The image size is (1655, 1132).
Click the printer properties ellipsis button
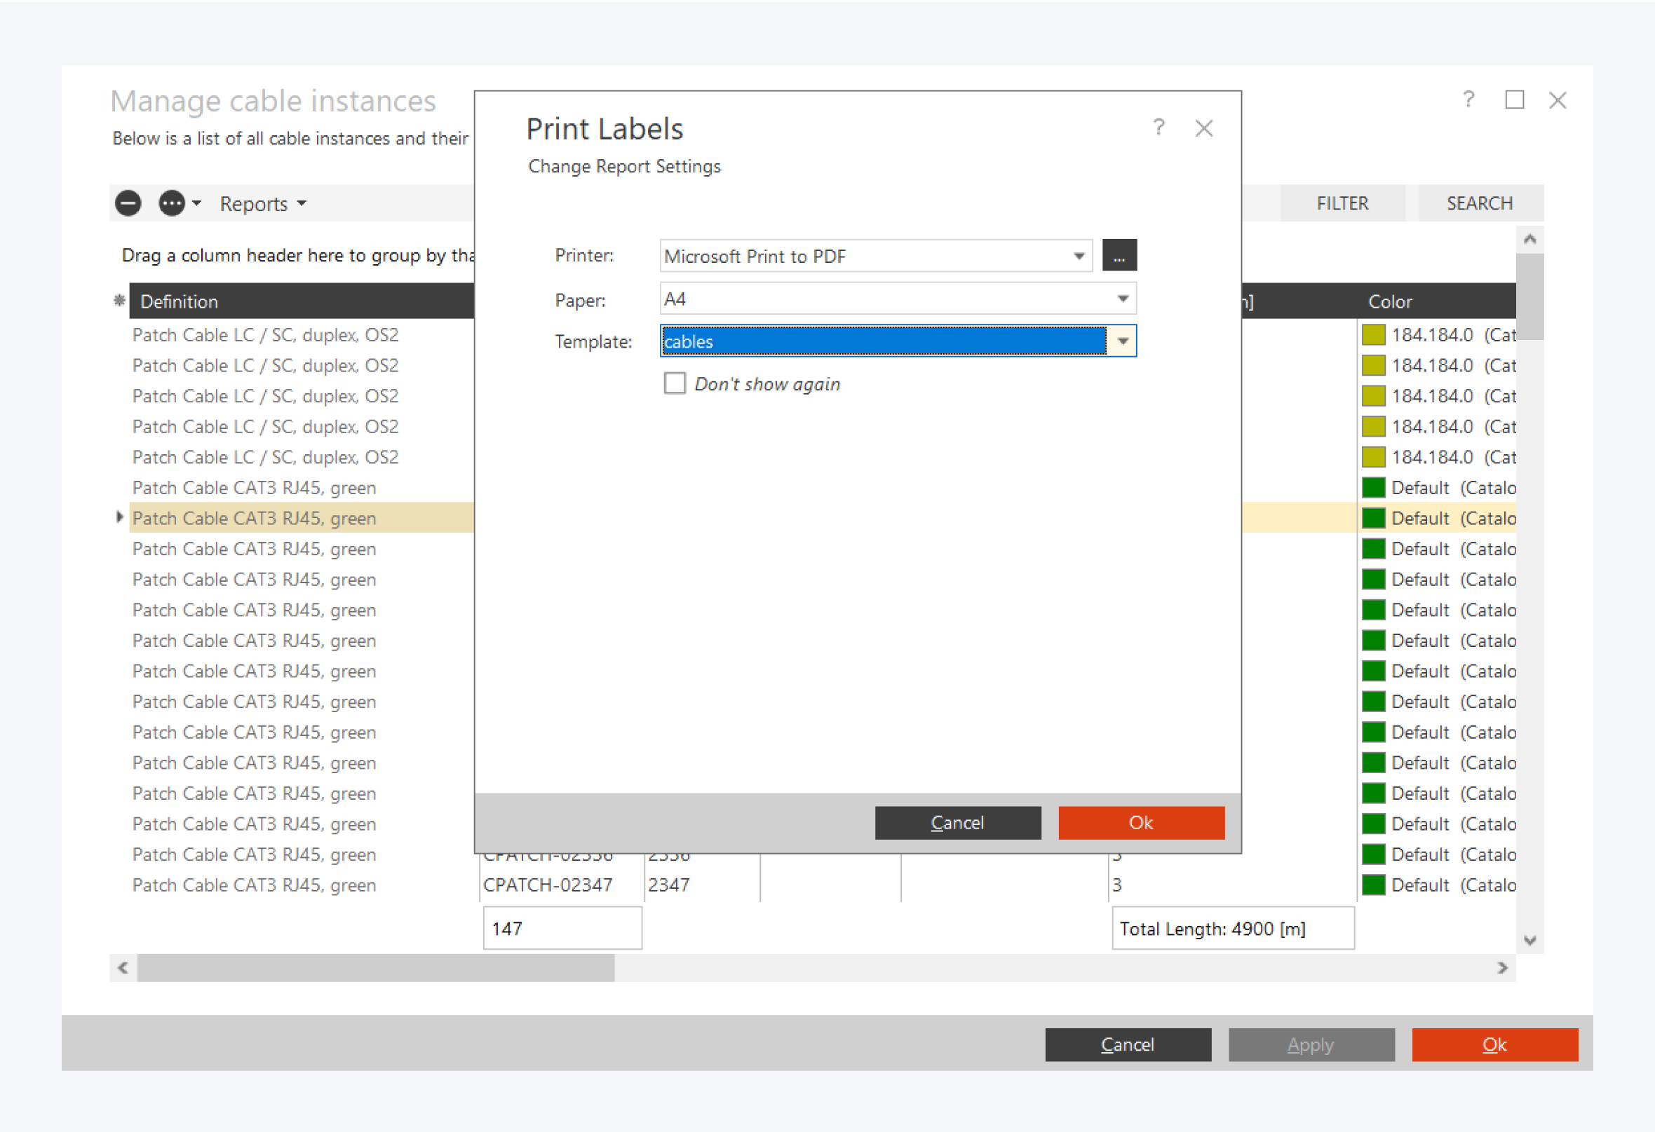[x=1119, y=256]
